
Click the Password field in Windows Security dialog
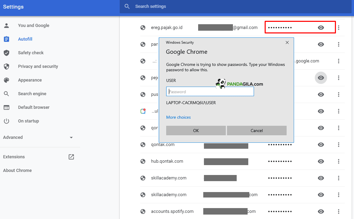click(210, 91)
